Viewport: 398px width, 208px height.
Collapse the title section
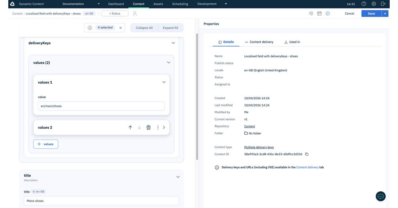tap(178, 177)
